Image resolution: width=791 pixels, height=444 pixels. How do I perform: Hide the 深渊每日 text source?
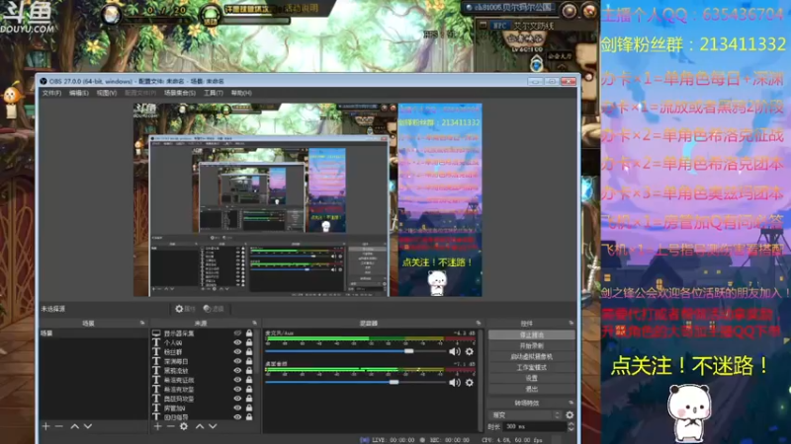237,361
